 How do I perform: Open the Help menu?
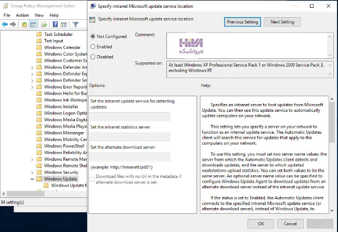pos(54,15)
